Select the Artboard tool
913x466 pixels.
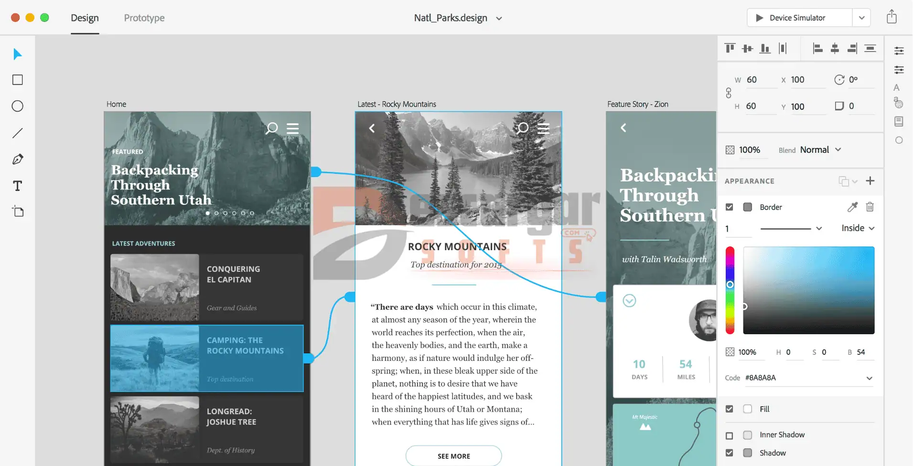pyautogui.click(x=18, y=212)
